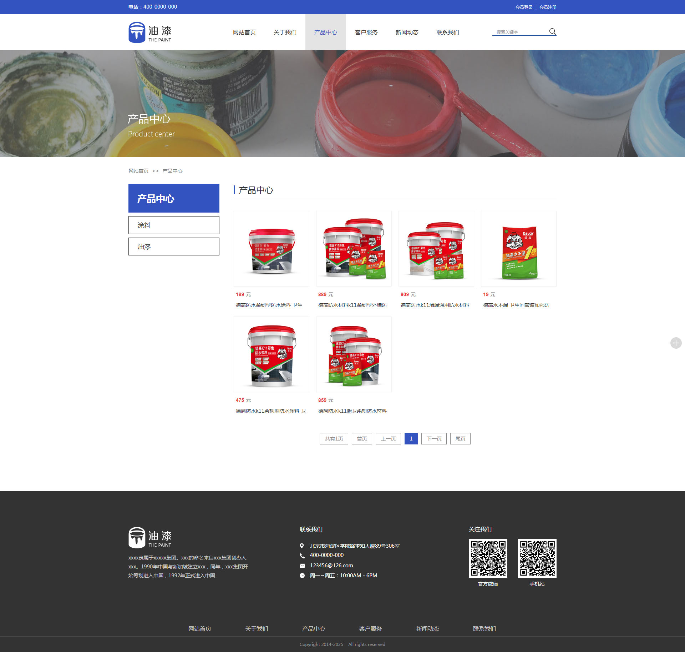Select 涂料 category in sidebar
This screenshot has width=685, height=652.
(174, 225)
